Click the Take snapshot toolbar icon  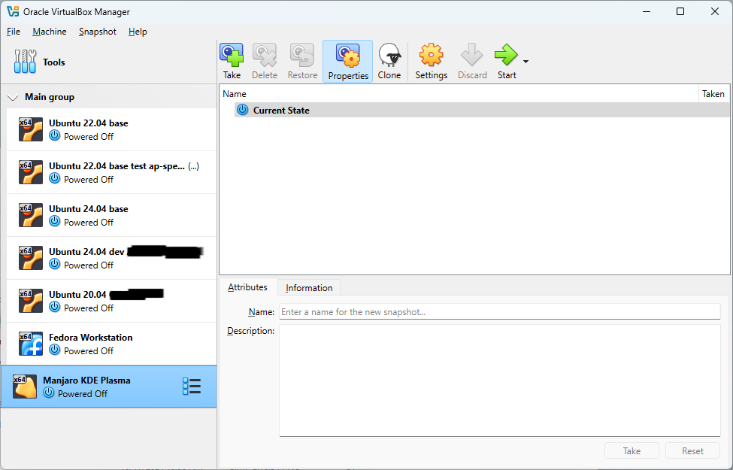[x=232, y=55]
